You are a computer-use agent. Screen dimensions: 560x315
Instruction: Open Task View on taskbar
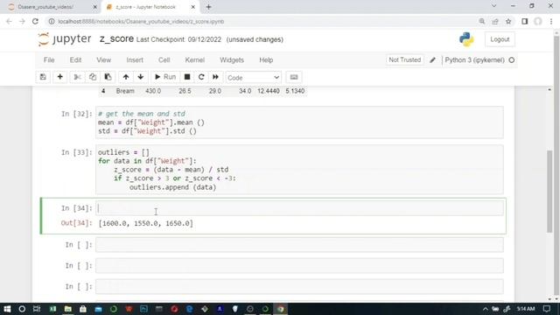[37, 309]
